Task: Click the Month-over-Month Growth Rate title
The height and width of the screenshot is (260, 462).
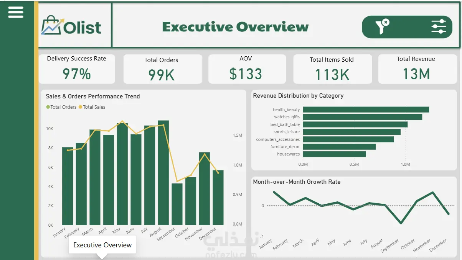Action: (x=297, y=182)
